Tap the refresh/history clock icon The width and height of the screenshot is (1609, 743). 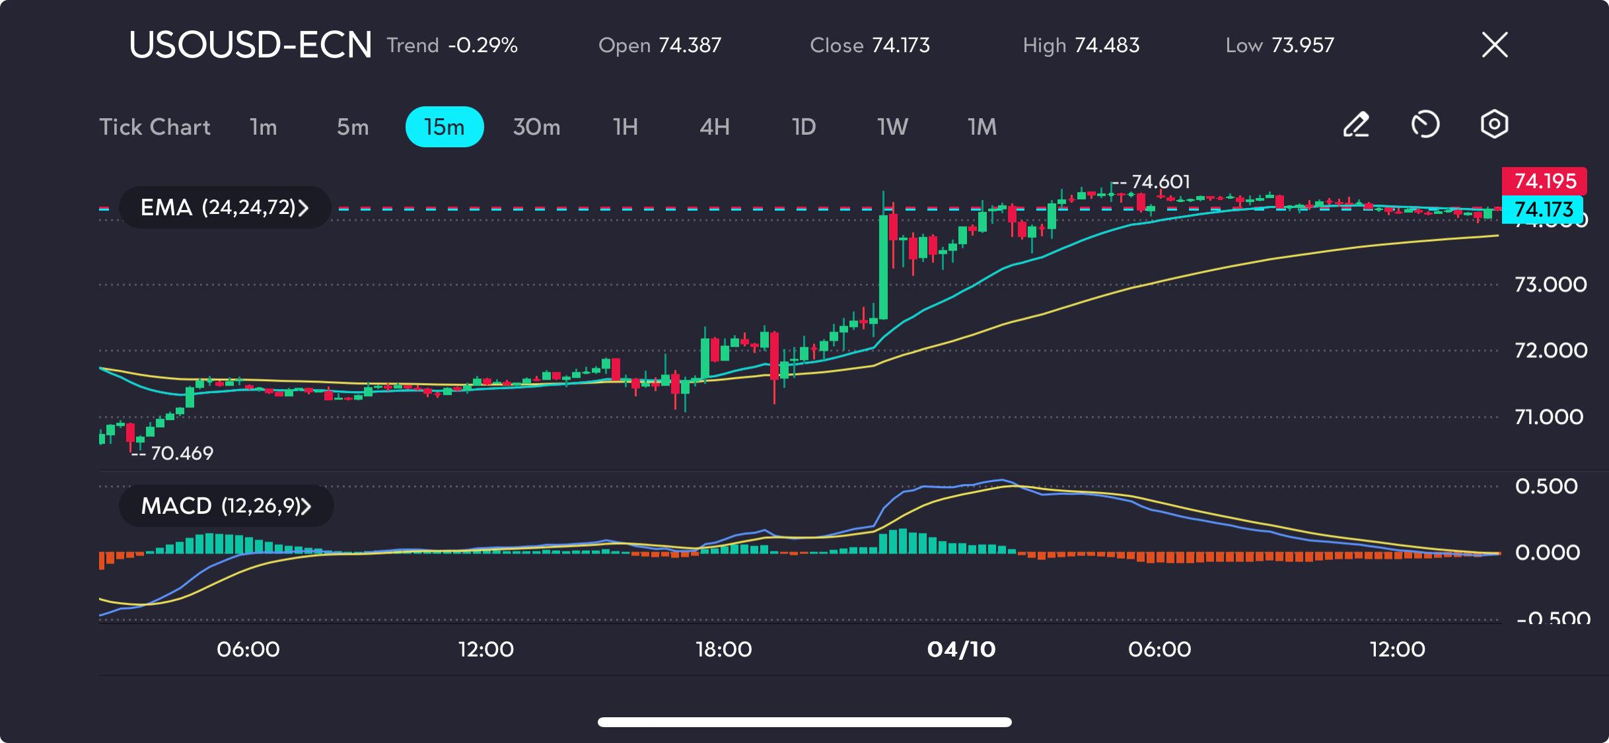[x=1425, y=125]
